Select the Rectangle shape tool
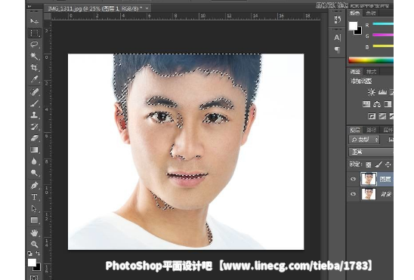Screen dimensions: 414x280 coord(34,220)
